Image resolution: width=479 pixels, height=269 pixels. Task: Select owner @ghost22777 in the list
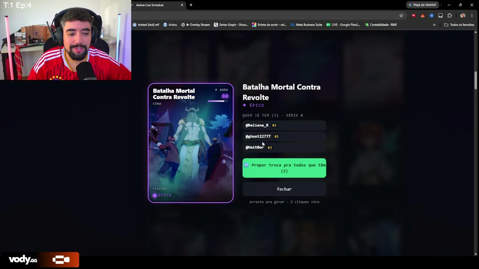click(x=284, y=136)
